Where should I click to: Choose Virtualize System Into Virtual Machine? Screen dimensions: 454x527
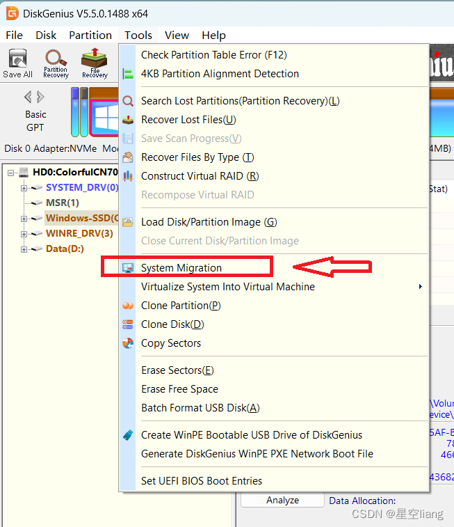274,287
